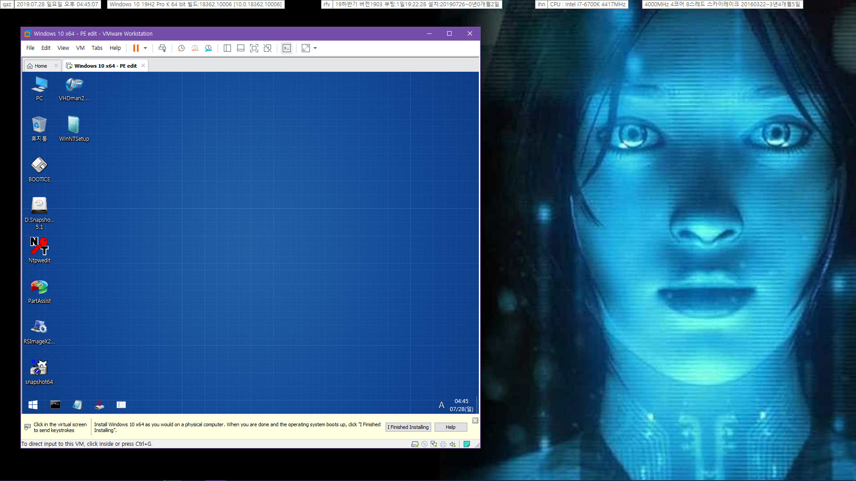The image size is (856, 481).
Task: Click the white list taskbar icon in the guest
Action: point(121,405)
